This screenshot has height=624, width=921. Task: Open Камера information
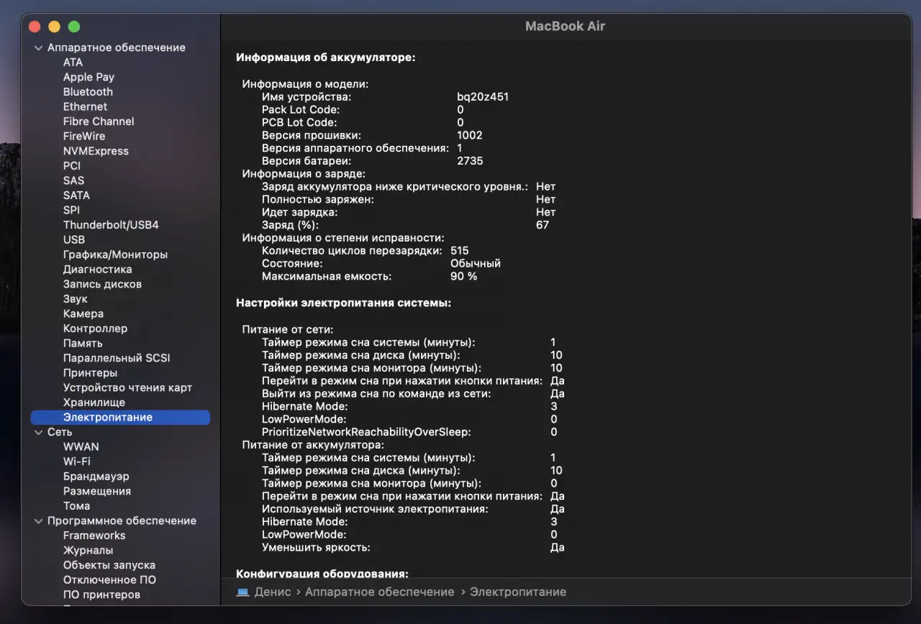click(x=83, y=313)
